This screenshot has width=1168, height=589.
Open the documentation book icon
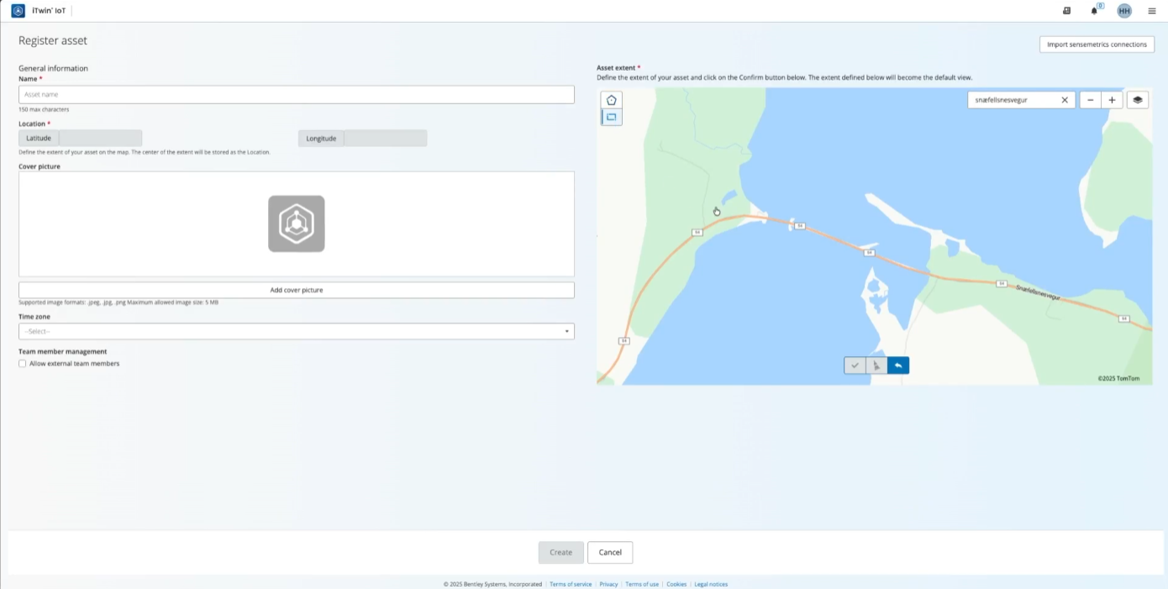pyautogui.click(x=1067, y=11)
